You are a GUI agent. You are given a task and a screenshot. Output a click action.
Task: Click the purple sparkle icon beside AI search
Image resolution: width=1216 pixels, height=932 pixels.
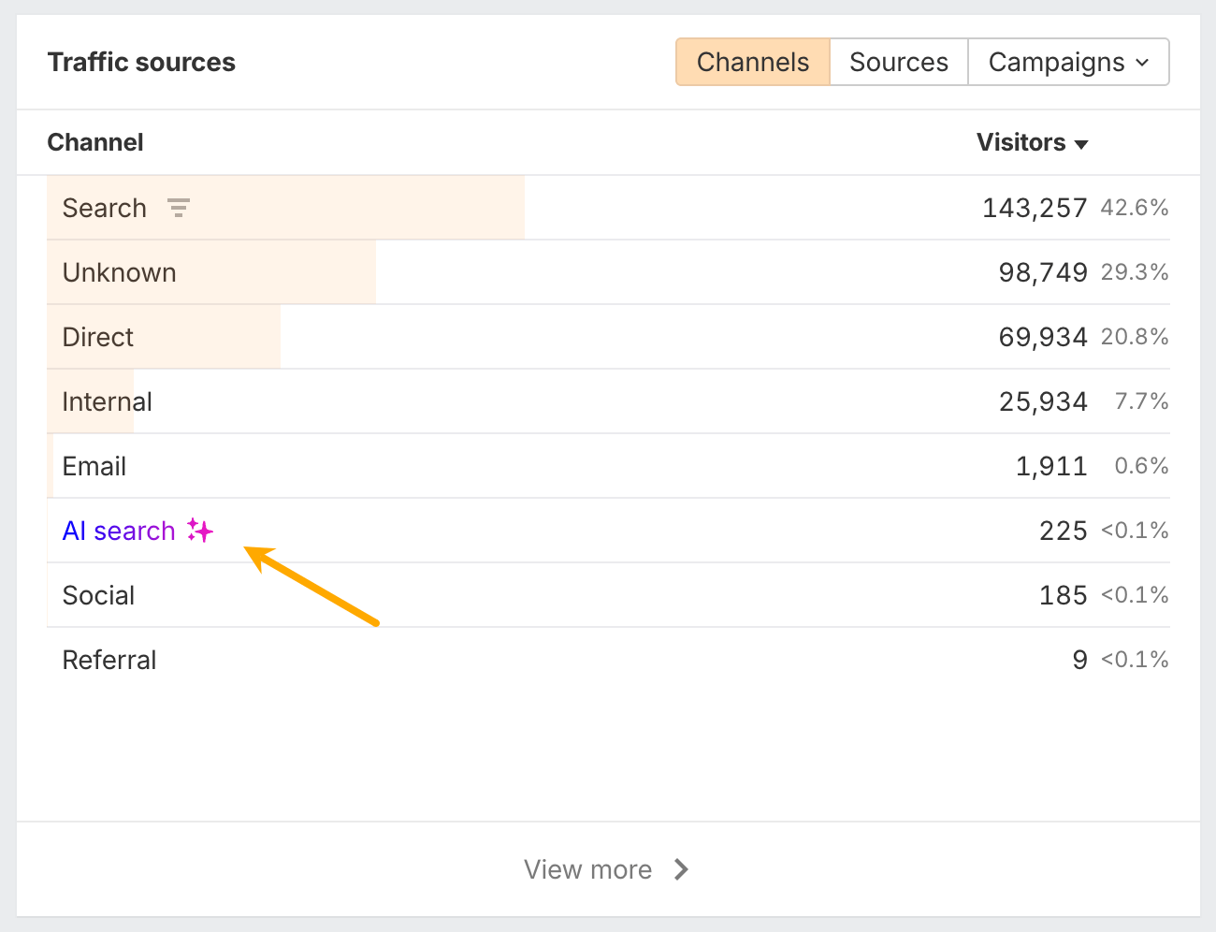[x=199, y=531]
